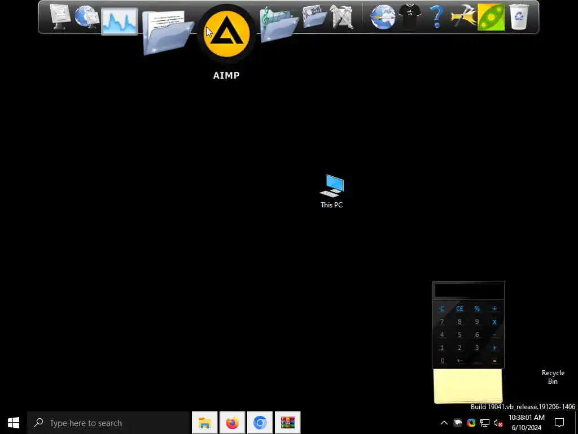
Task: Launch PeaZip green pea pod icon
Action: pos(491,17)
